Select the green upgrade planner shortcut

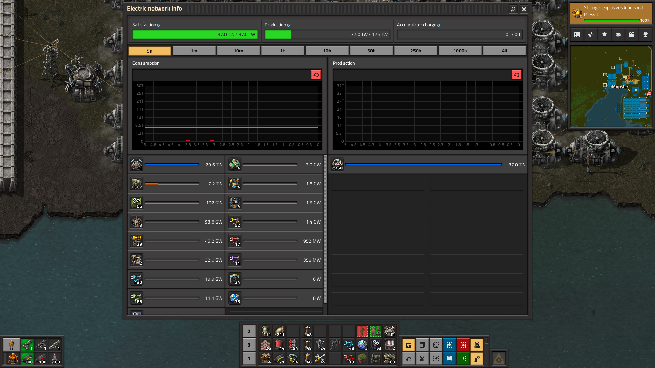[463, 358]
